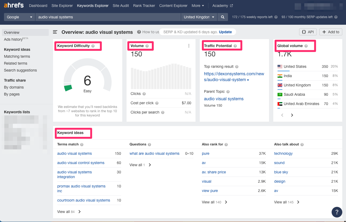
Task: Click the help icon beside Top ranking result
Action: coord(237,67)
